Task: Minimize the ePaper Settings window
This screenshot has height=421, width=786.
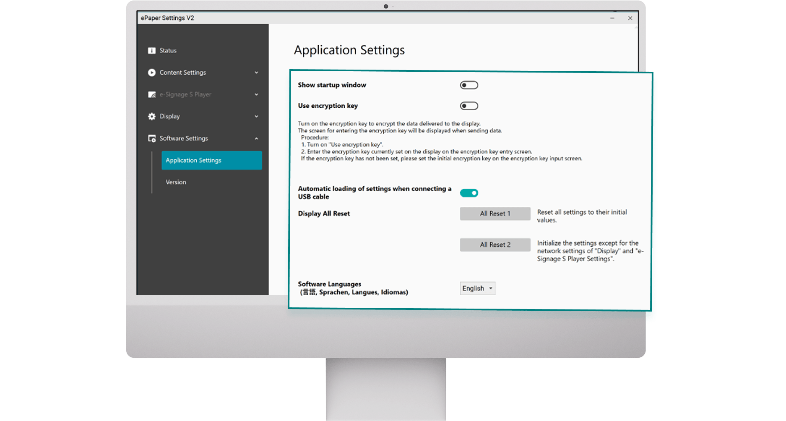Action: (612, 18)
